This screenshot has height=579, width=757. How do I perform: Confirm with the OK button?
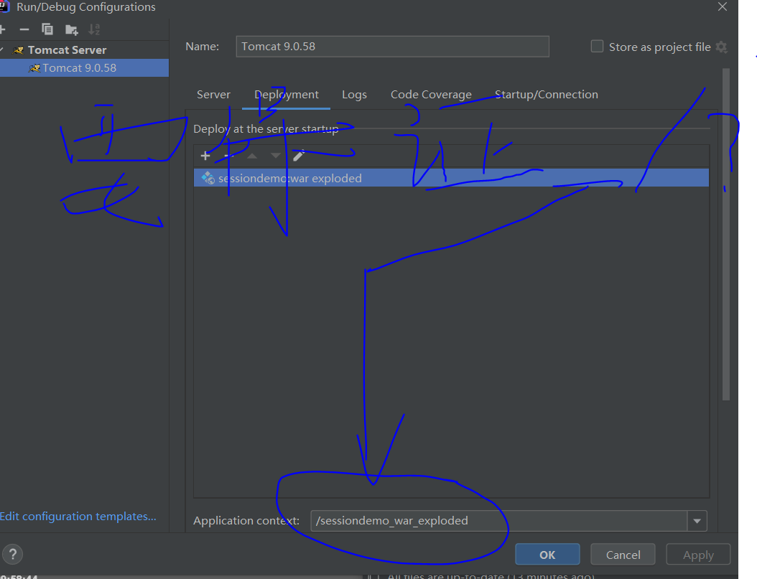(x=547, y=555)
